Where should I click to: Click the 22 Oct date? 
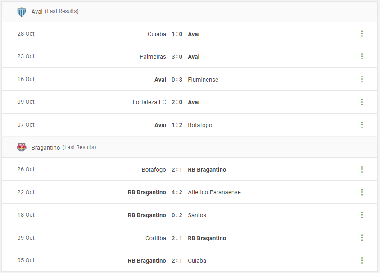pos(26,192)
